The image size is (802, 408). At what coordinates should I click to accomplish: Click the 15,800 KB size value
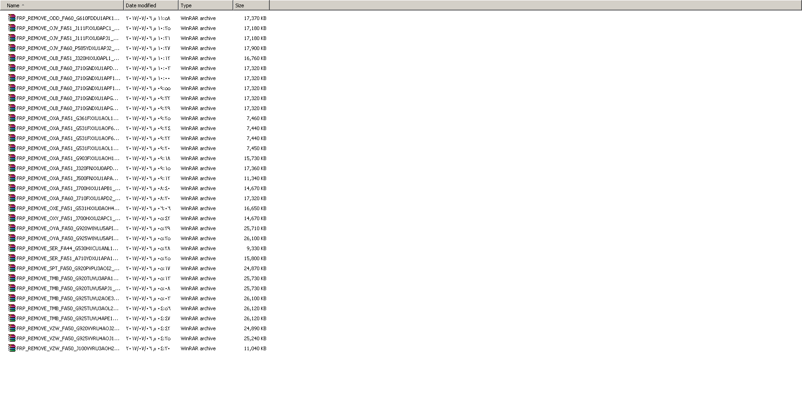pos(255,258)
